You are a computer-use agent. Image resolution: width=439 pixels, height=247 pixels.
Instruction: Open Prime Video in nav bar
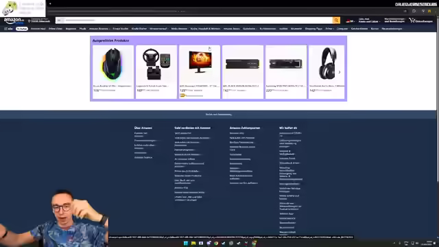pyautogui.click(x=56, y=29)
